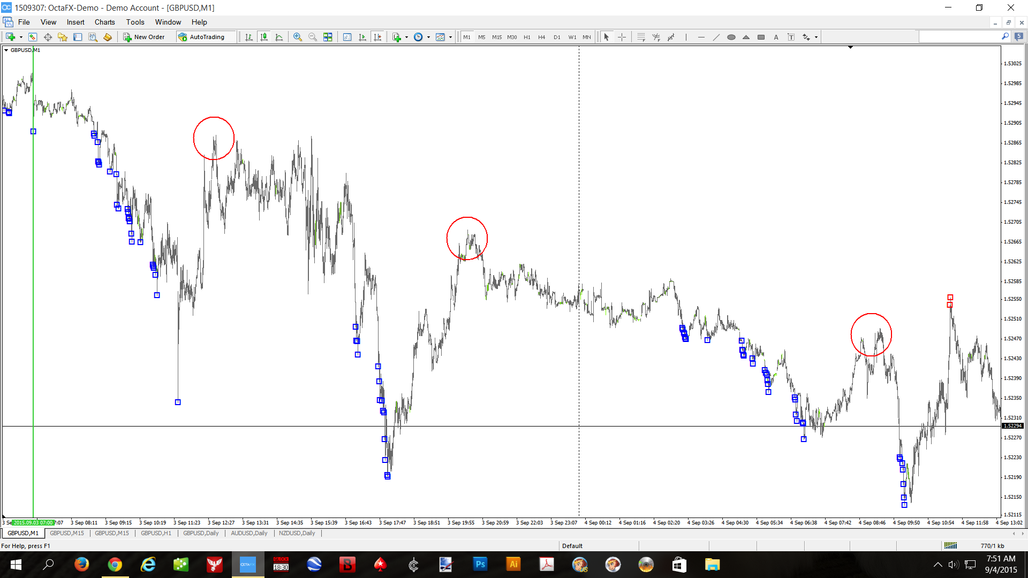
Task: Select the W1 timeframe button
Action: 572,37
